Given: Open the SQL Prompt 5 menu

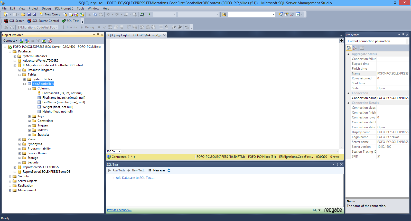Looking at the screenshot, I should [x=64, y=8].
